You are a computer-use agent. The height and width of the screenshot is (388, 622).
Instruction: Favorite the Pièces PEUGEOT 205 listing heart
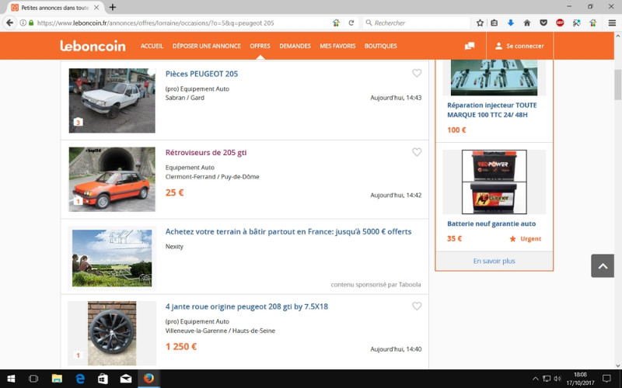click(x=417, y=73)
